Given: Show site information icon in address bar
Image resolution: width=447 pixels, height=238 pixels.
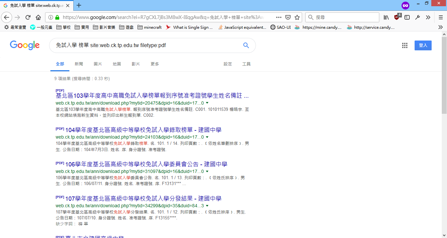Looking at the screenshot, I should pyautogui.click(x=51, y=17).
